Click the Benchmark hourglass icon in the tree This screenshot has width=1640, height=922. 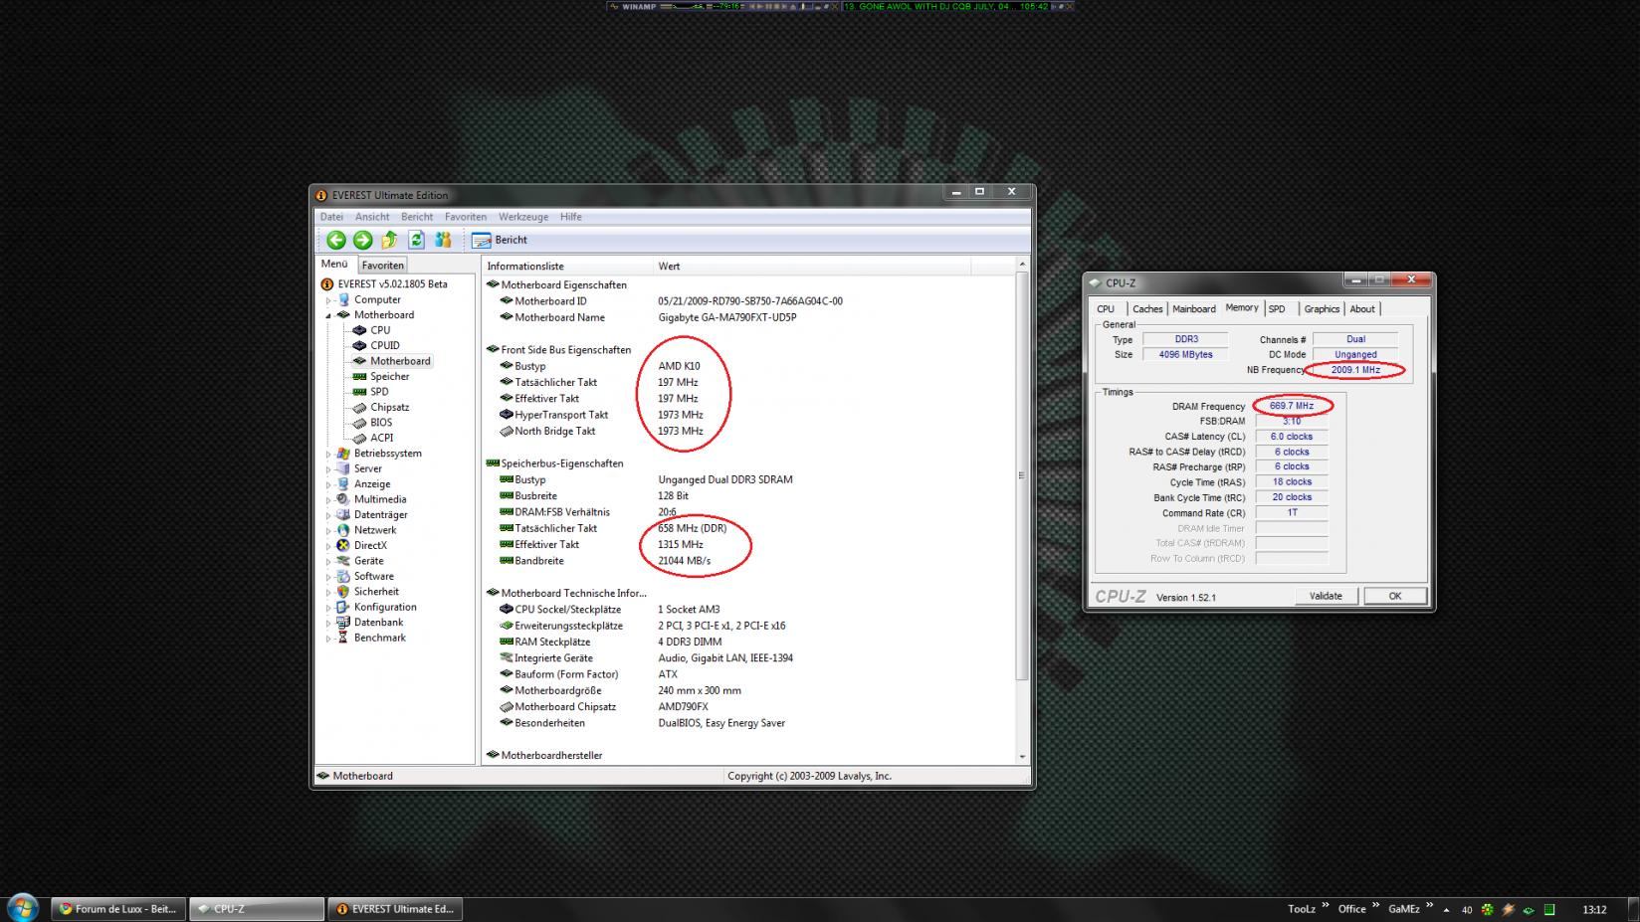pos(343,639)
